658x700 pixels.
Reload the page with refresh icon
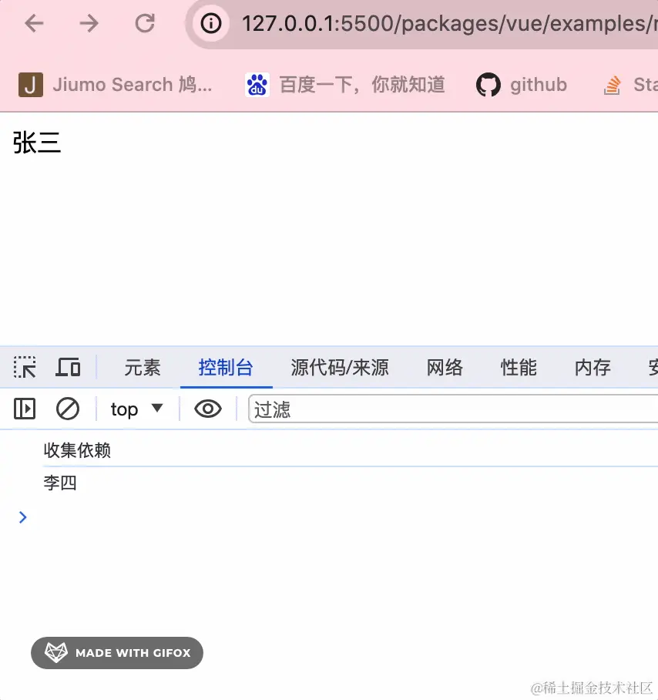click(145, 23)
